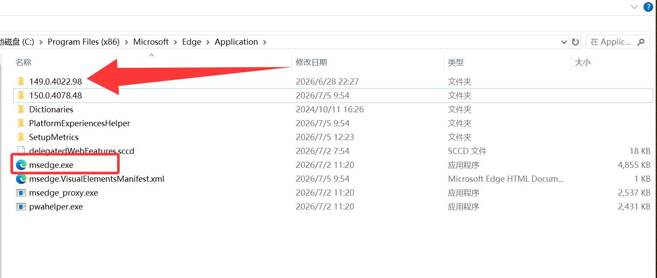Image resolution: width=657 pixels, height=278 pixels.
Task: Select the msedge_proxy.exe file icon
Action: pyautogui.click(x=21, y=193)
